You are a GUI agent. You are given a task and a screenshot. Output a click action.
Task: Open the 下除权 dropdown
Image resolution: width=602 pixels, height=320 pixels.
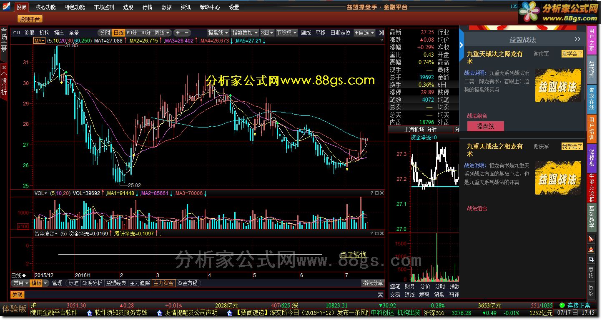coord(287,32)
